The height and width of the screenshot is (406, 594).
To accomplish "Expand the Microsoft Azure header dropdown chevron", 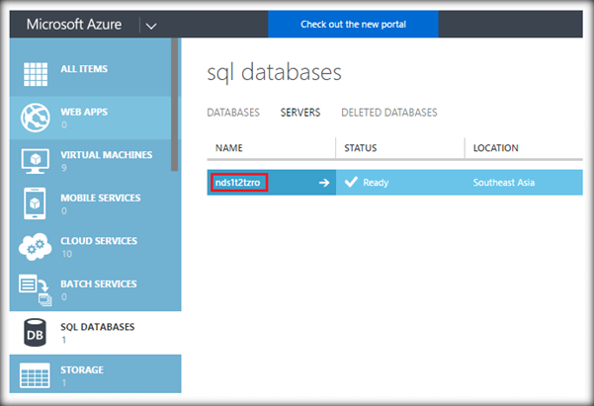I will click(151, 26).
